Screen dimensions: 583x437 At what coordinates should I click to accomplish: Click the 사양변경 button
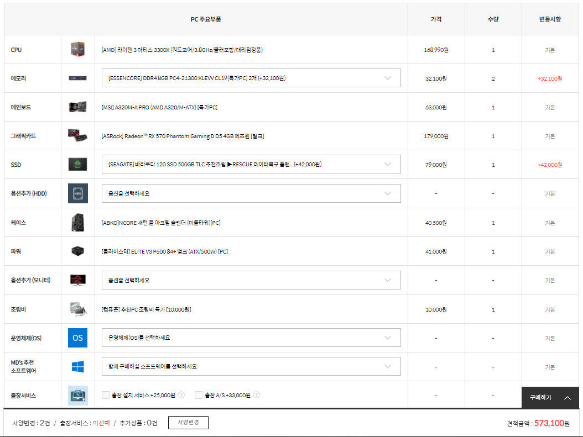tap(188, 423)
